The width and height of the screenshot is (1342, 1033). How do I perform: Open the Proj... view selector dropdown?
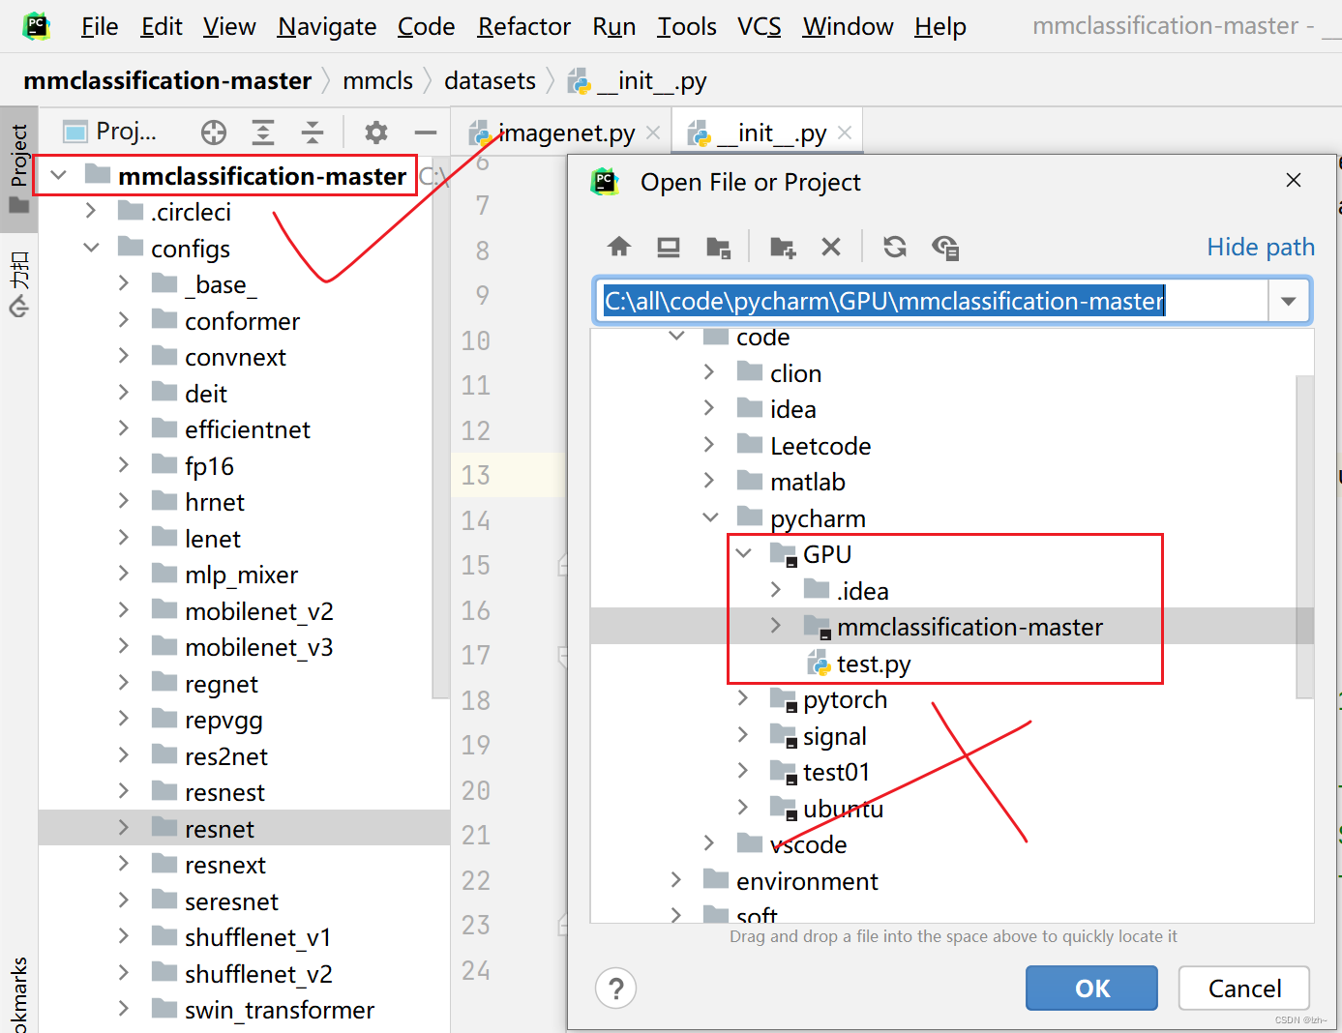[x=109, y=132]
